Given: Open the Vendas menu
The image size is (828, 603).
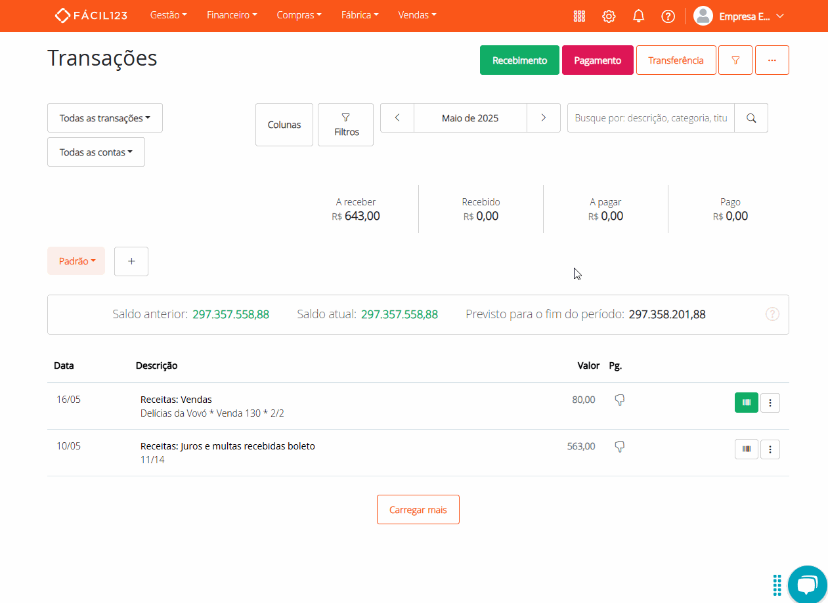Looking at the screenshot, I should point(417,15).
